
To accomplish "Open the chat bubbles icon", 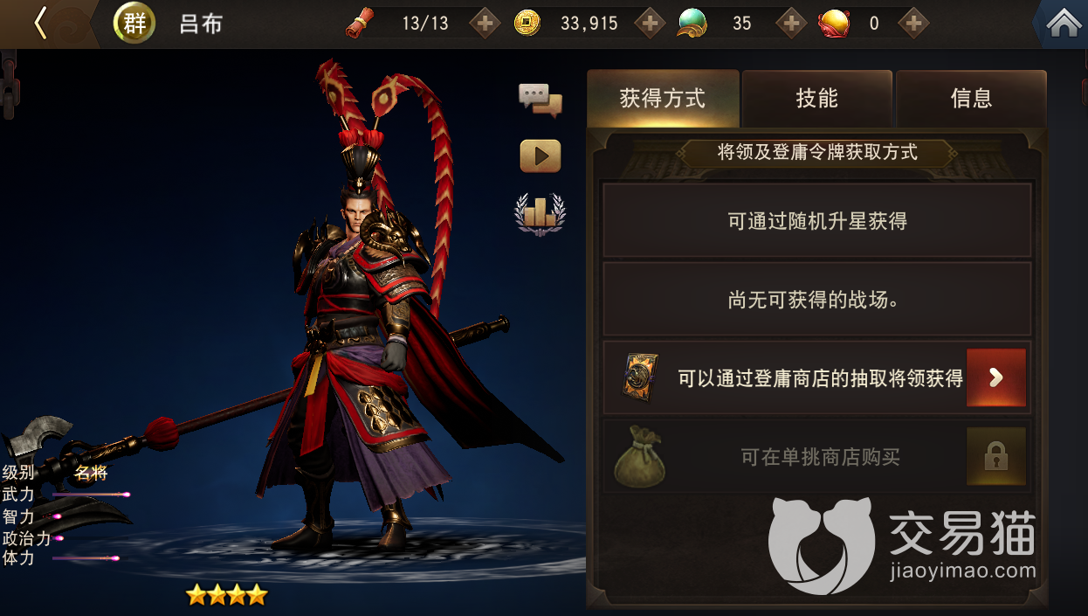I will tap(541, 100).
